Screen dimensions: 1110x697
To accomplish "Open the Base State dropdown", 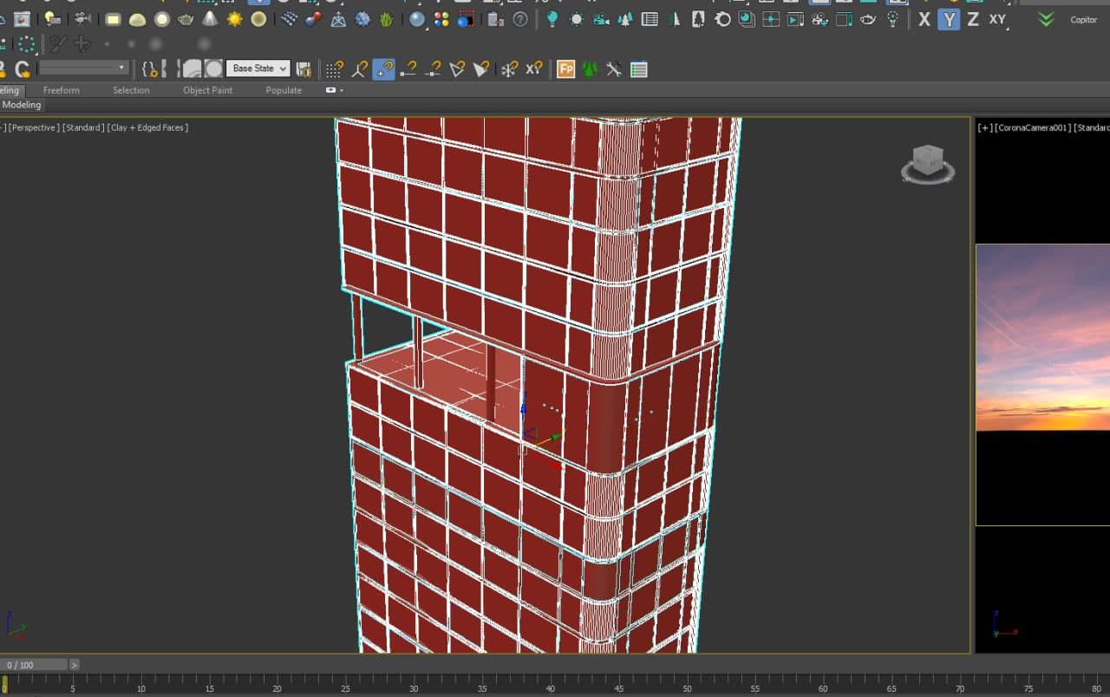I will (258, 68).
